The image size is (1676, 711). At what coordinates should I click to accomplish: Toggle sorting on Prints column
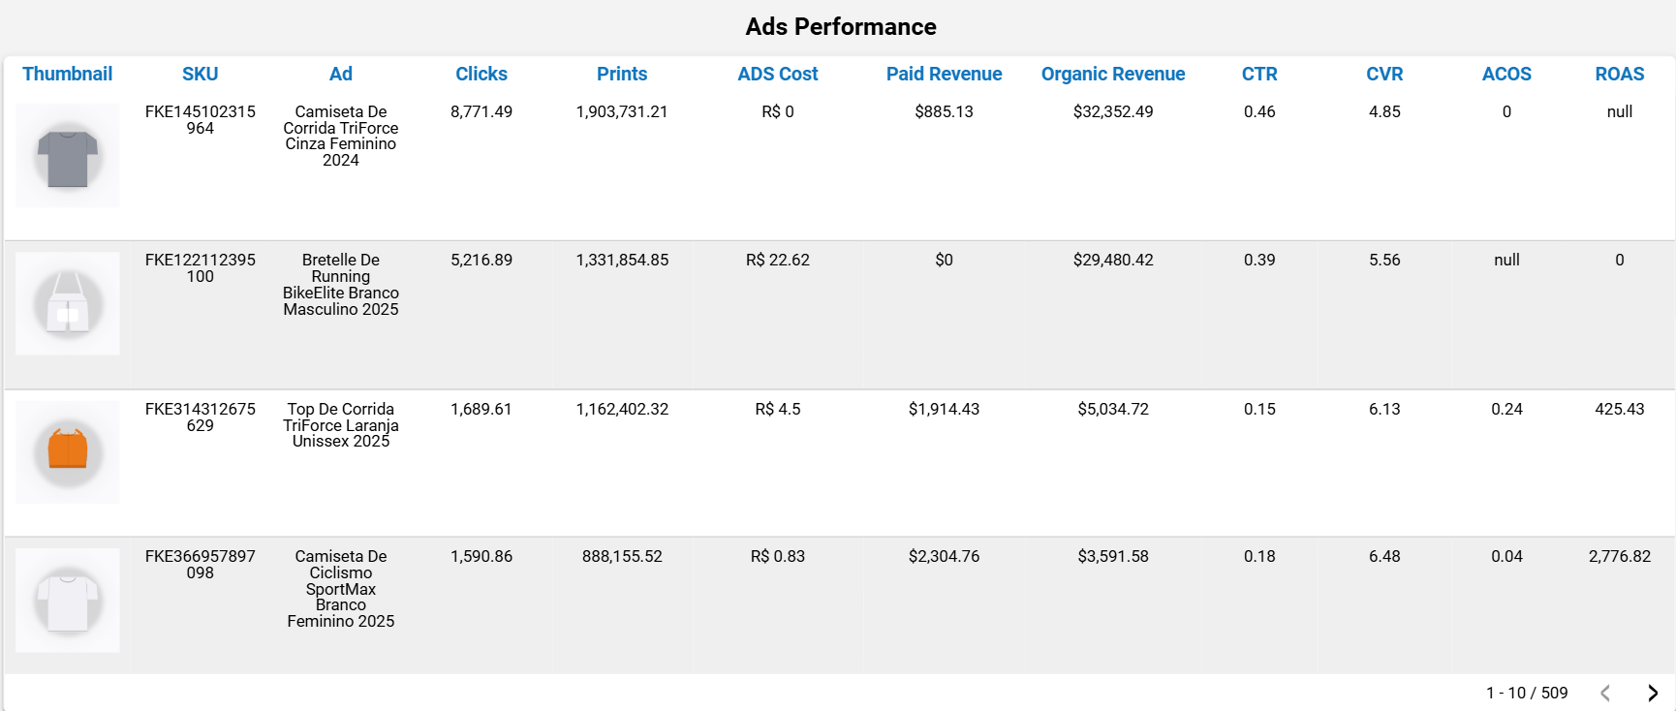(622, 74)
